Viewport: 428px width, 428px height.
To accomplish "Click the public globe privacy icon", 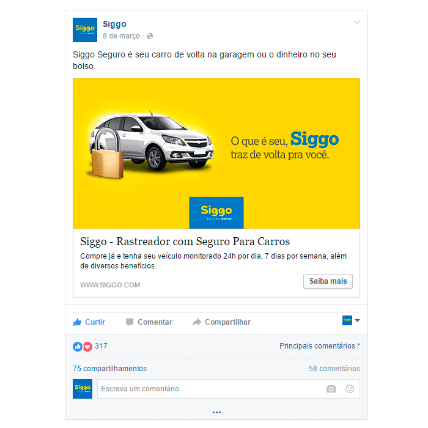I will (150, 36).
